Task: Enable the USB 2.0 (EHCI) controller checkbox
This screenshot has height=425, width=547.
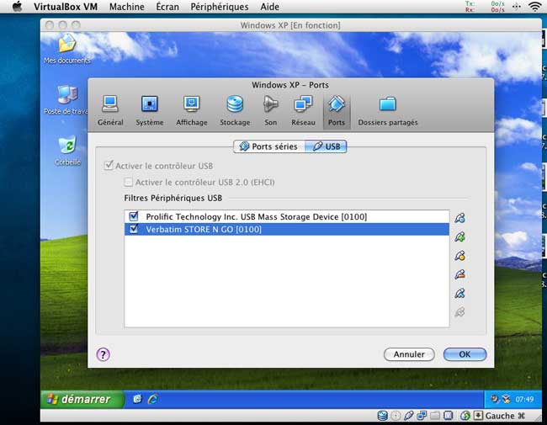Action: (129, 182)
